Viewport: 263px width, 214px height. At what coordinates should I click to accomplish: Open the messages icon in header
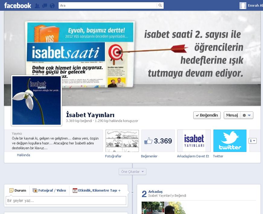coord(45,6)
